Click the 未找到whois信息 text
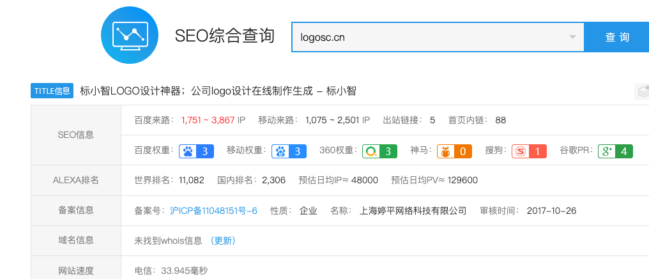The width and height of the screenshot is (649, 279). [x=168, y=241]
